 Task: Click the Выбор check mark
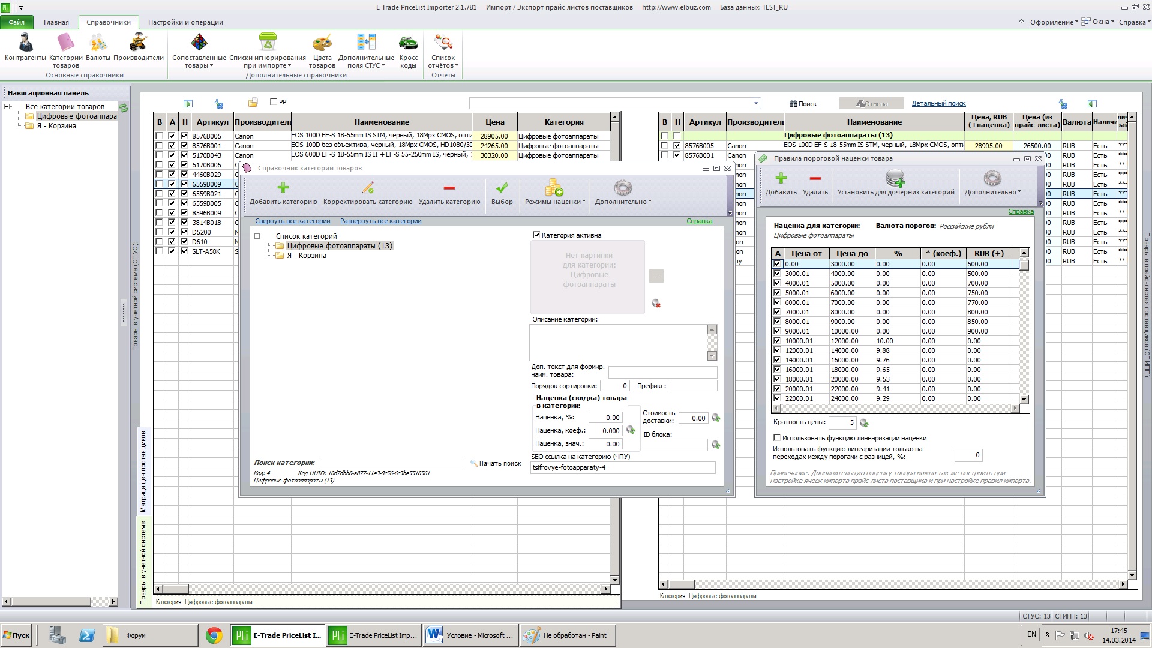pyautogui.click(x=502, y=193)
